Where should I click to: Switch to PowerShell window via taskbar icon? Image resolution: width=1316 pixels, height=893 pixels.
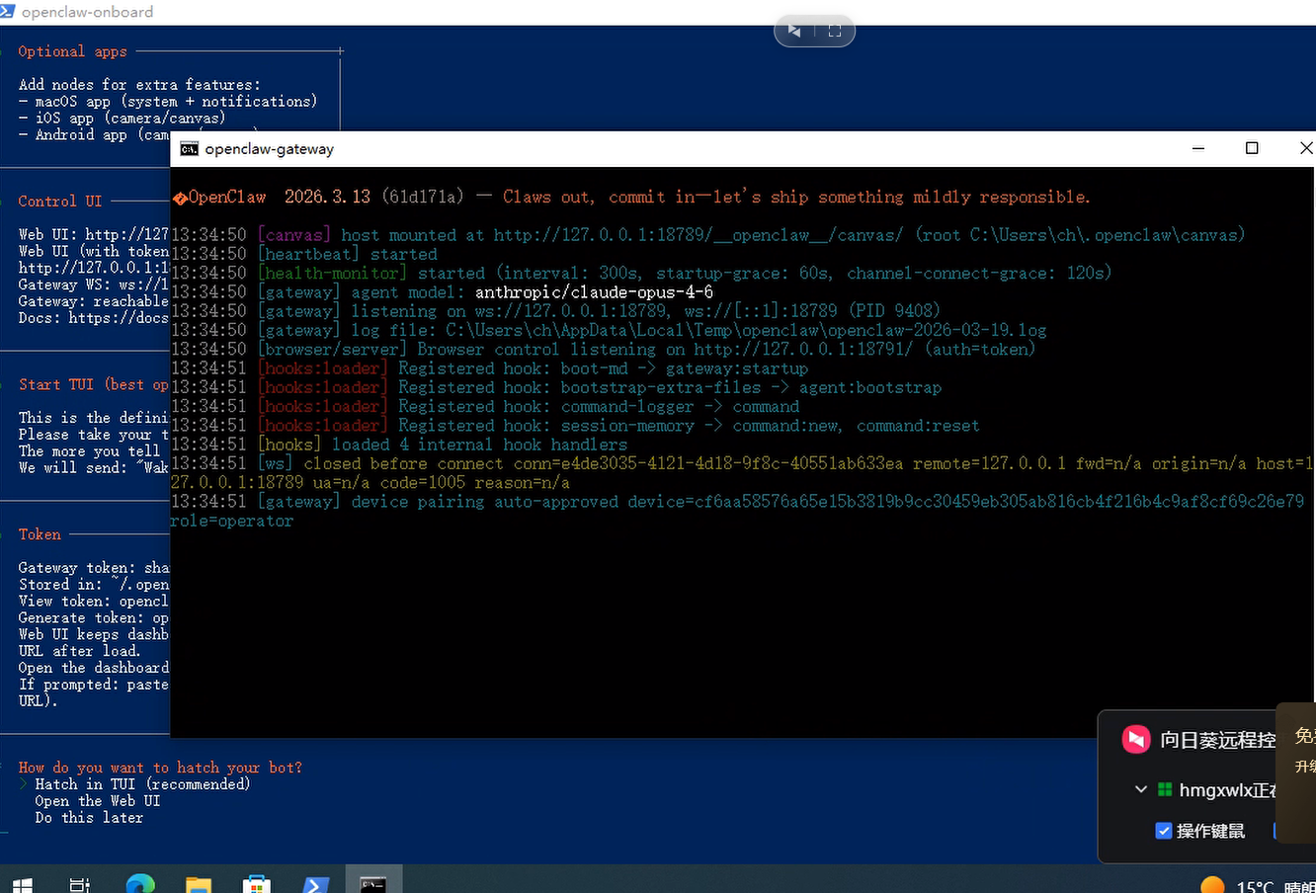point(315,884)
